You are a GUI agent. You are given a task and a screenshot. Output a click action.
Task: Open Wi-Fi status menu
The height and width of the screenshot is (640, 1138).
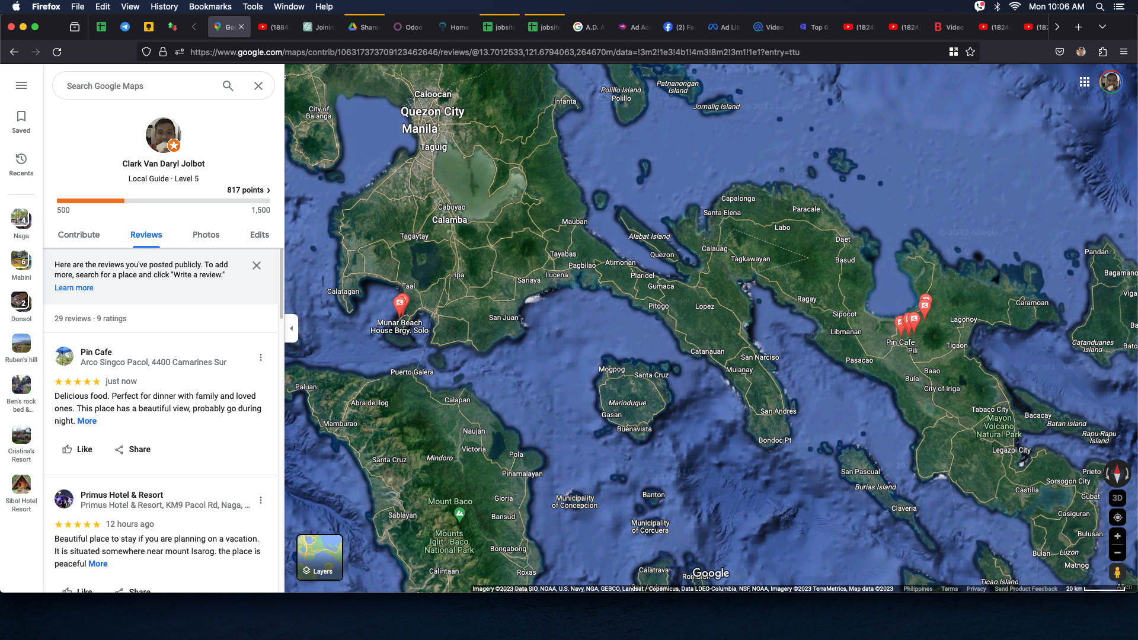coord(1015,7)
